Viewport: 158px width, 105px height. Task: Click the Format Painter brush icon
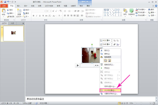click(8, 17)
